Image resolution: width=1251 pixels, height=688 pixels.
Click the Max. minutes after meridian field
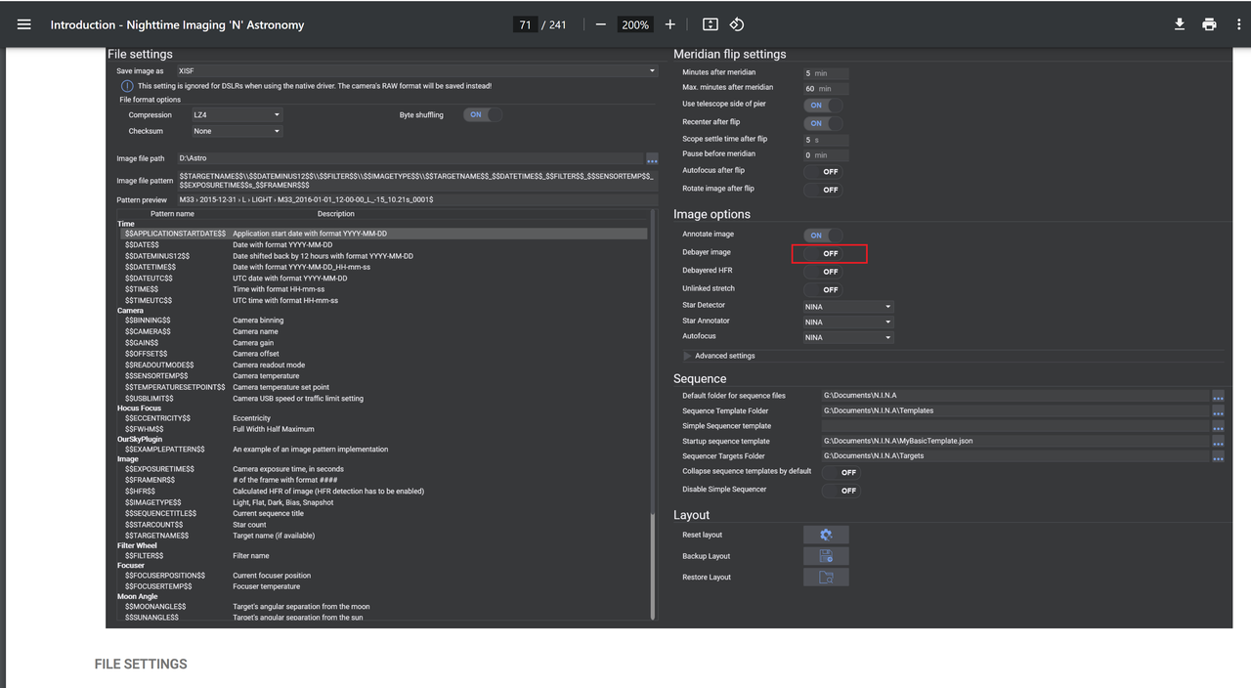coord(826,89)
